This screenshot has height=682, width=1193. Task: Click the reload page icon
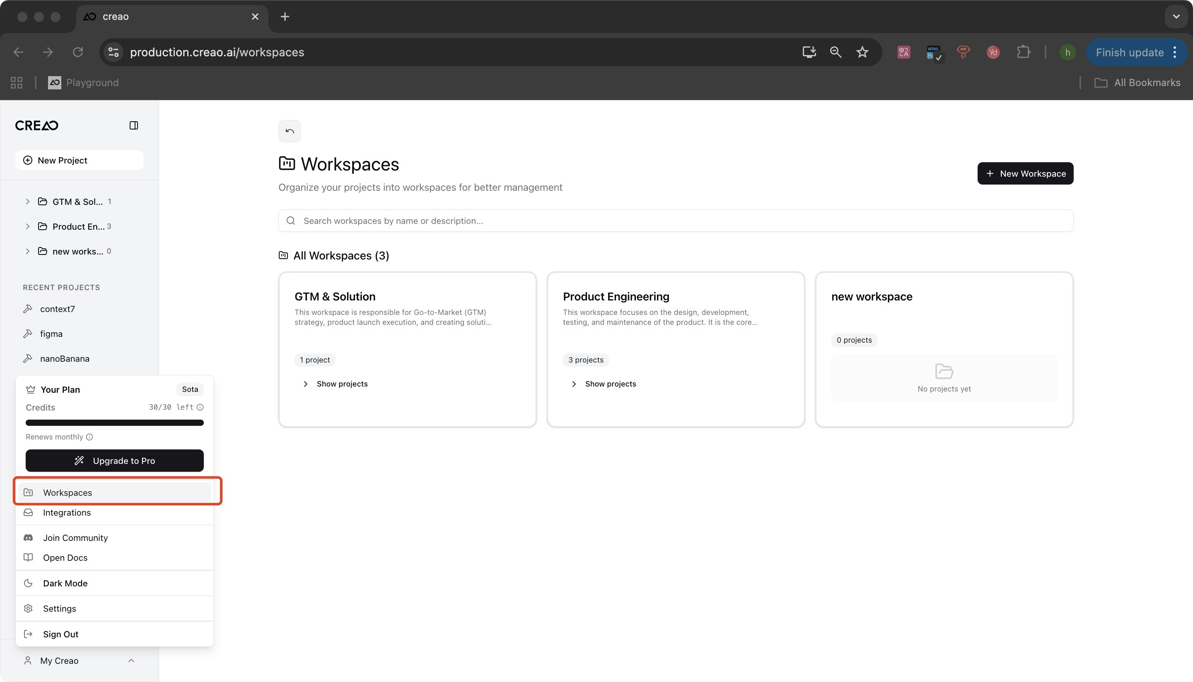click(x=78, y=53)
